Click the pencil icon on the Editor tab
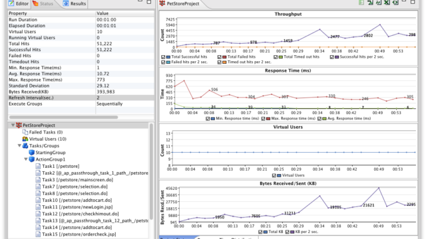Viewport: 426px width, 239px height. pyautogui.click(x=11, y=3)
